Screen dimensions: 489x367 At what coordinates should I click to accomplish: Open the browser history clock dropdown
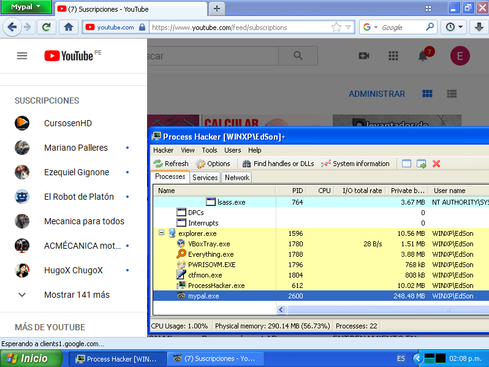453,27
